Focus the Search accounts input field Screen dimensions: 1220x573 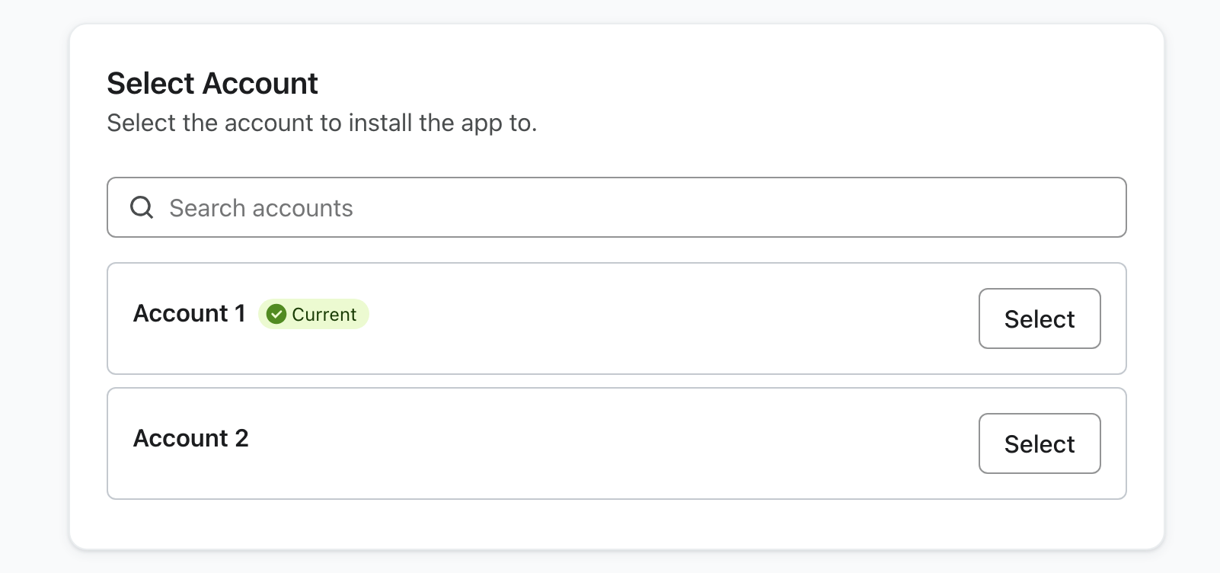pyautogui.click(x=617, y=207)
